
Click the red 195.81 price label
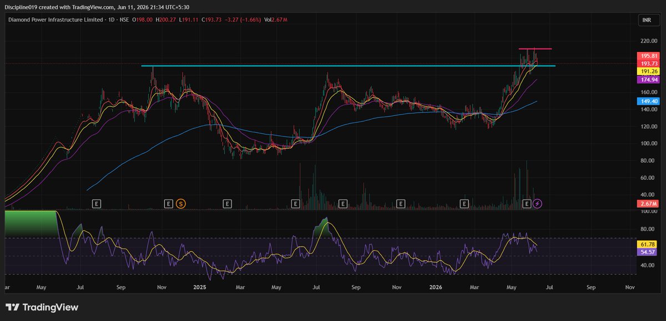tap(649, 56)
